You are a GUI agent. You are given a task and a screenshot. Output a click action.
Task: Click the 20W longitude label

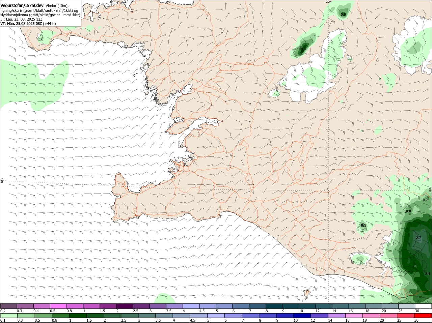coord(329,2)
